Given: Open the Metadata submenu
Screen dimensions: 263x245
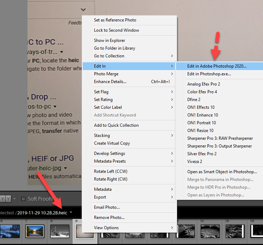Looking at the screenshot, I should [x=129, y=189].
